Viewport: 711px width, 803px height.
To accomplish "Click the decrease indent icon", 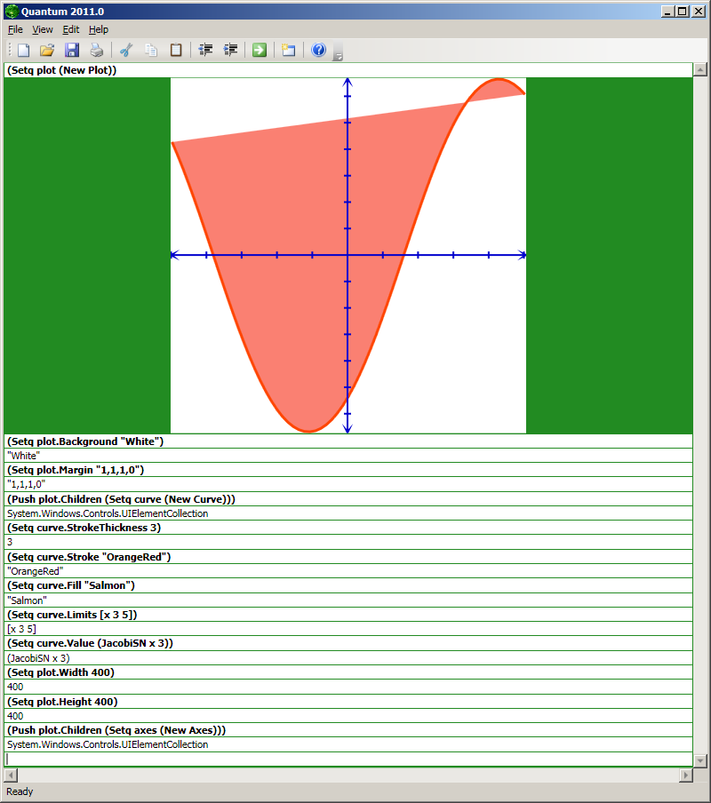I will pos(206,50).
